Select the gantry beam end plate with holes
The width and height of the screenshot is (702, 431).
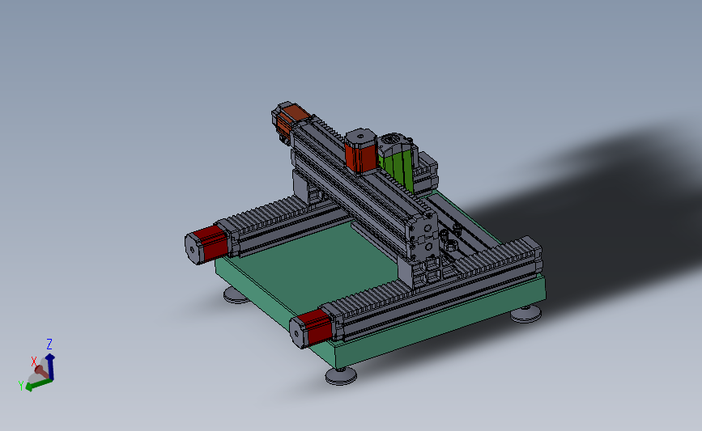click(x=424, y=236)
